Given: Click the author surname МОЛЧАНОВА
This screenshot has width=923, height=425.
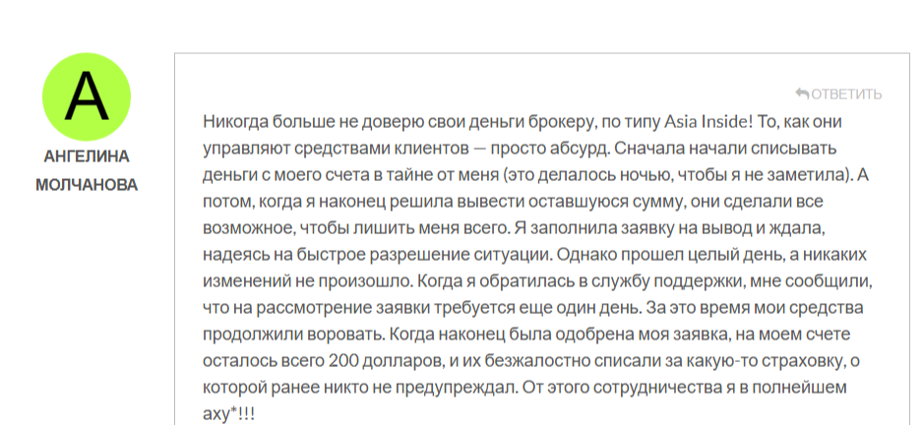Looking at the screenshot, I should pos(87,184).
